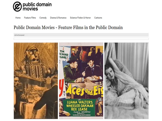Open the Aces and Eights poster thumbnail
162x121 pixels.
(x=81, y=81)
